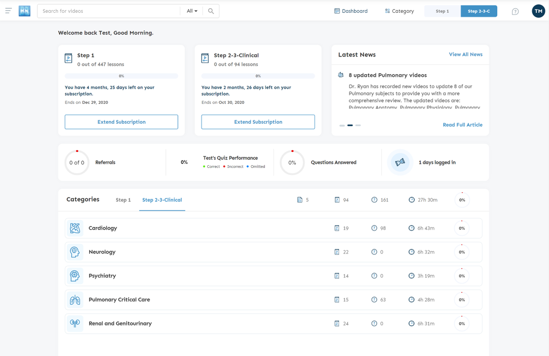Click the total lessons icon showing 94
The width and height of the screenshot is (549, 356).
point(337,200)
